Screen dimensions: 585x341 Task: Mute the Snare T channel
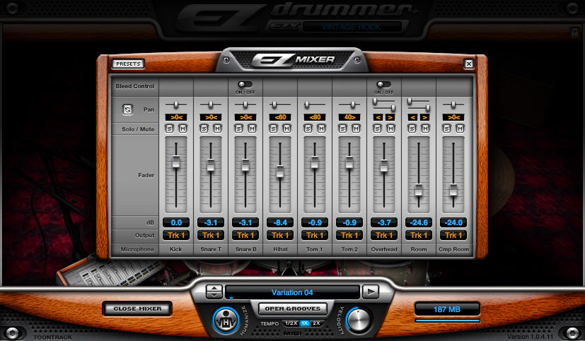point(216,128)
